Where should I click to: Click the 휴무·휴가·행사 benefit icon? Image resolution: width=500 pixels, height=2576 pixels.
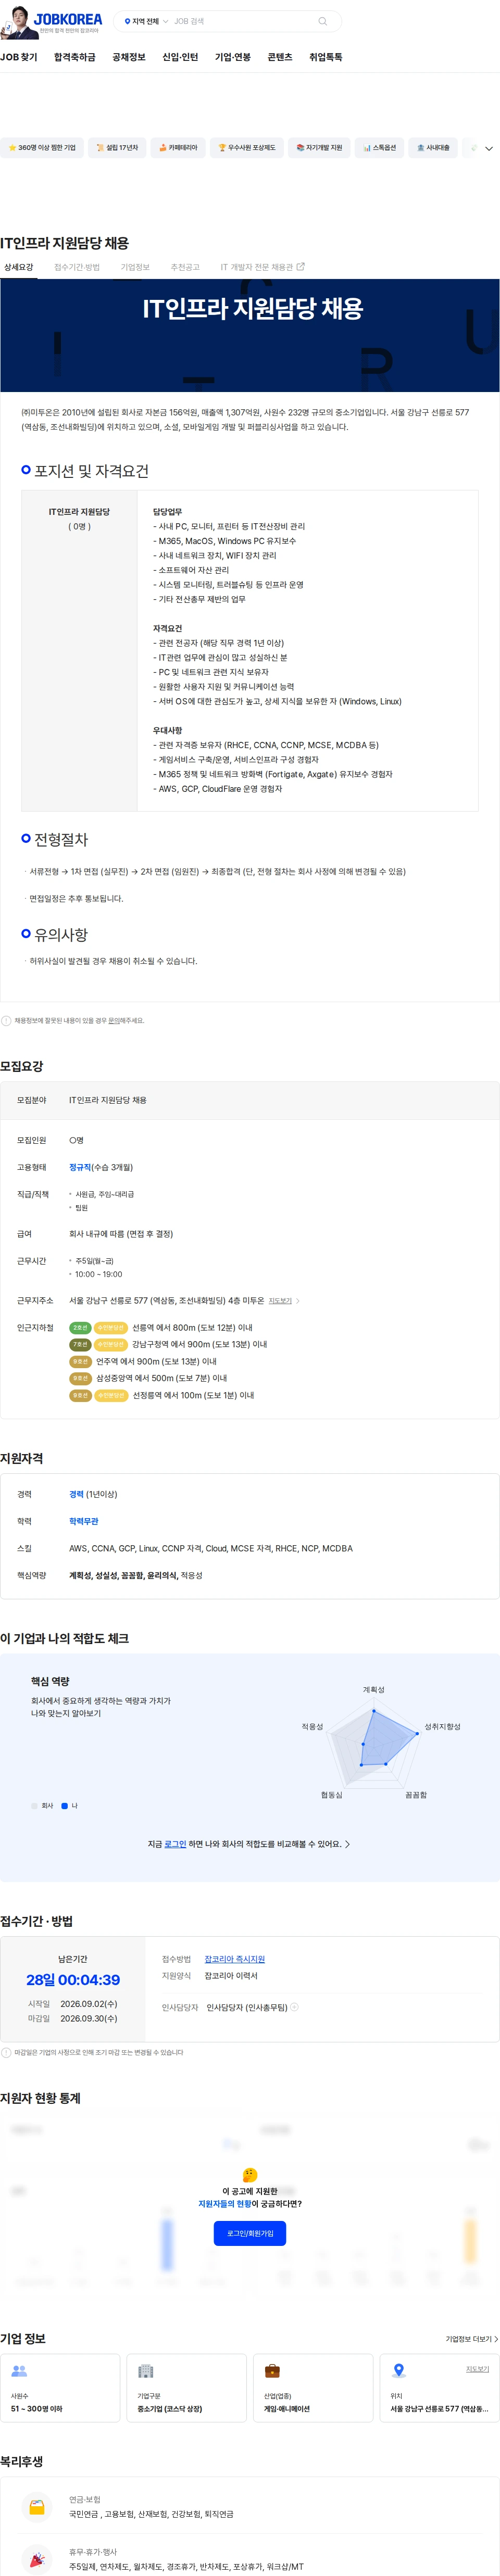[x=37, y=2559]
